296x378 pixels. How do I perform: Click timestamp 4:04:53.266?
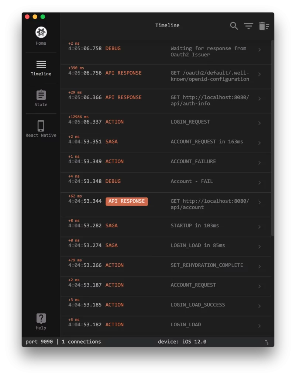[85, 265]
